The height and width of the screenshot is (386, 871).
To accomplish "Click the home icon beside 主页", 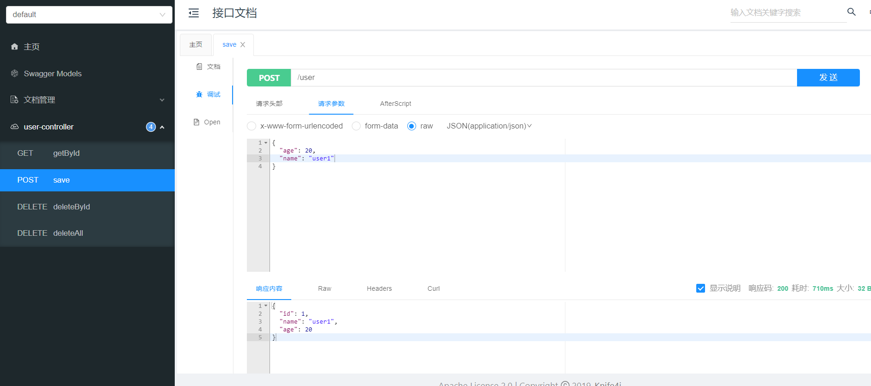I will 15,47.
